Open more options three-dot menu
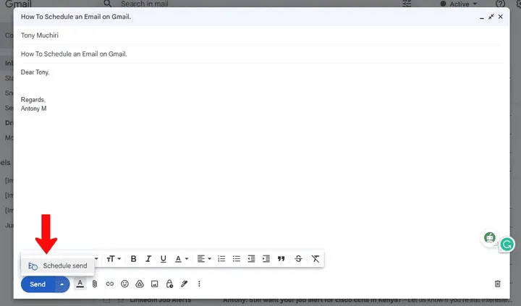This screenshot has width=521, height=306. coord(199,284)
